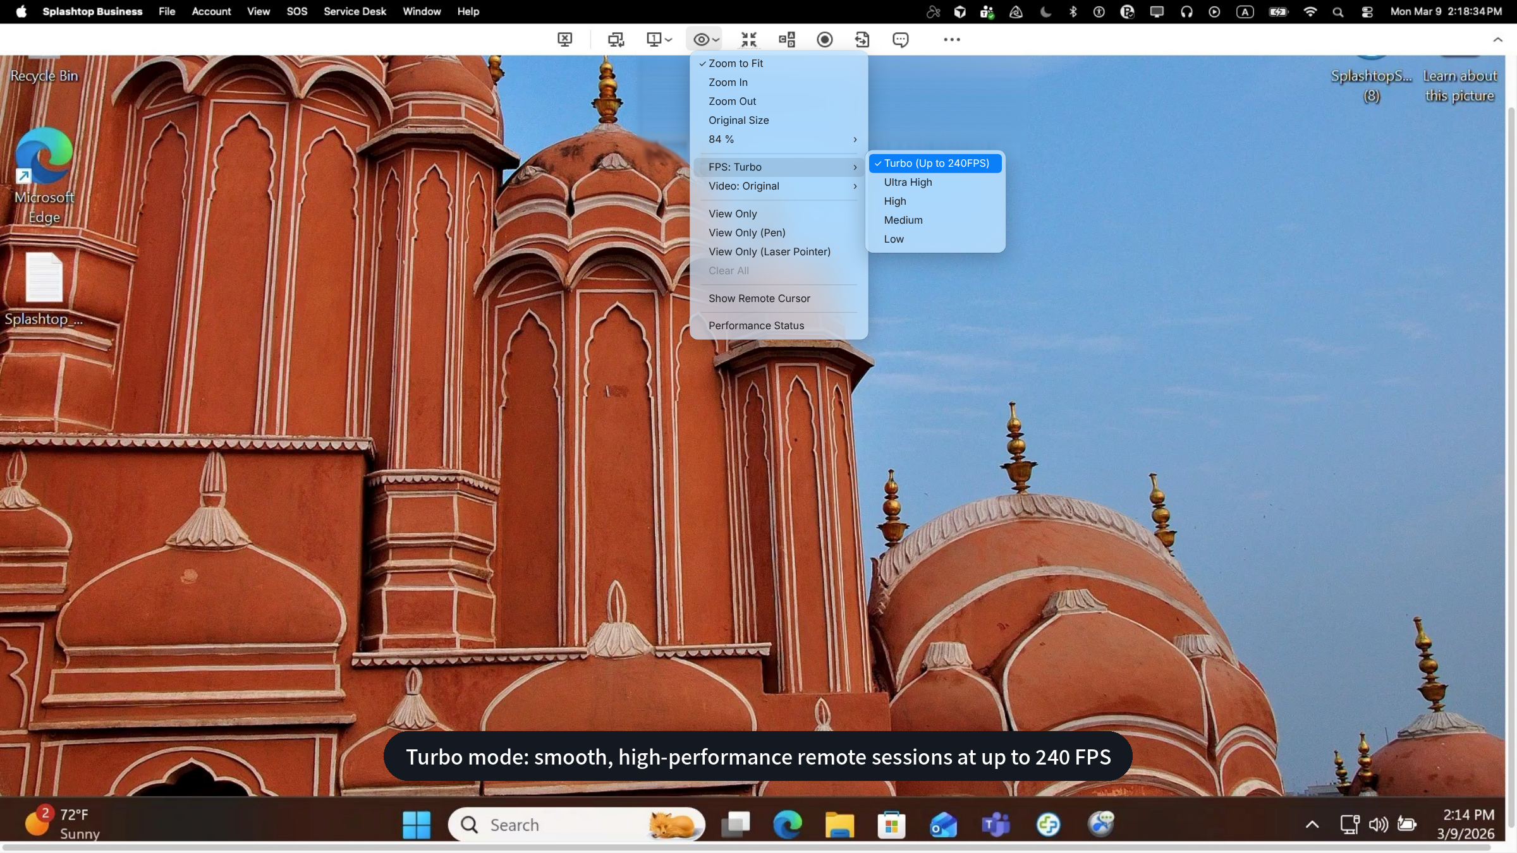Open the three-dot more options menu
Screen dimensions: 1517x853
pyautogui.click(x=952, y=39)
